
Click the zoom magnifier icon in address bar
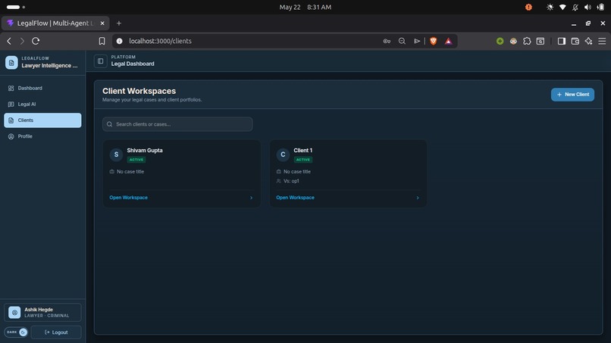click(402, 41)
